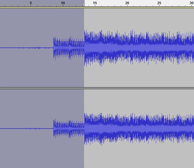Click the 30 second mark on timeline ruler

tap(191, 3)
